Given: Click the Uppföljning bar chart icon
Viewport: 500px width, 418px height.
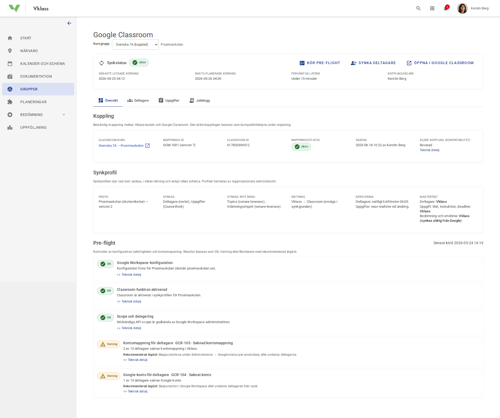Looking at the screenshot, I should tap(10, 127).
